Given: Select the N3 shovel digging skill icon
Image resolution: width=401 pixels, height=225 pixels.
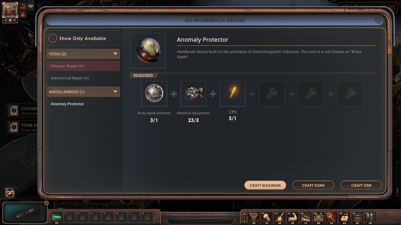Looking at the screenshot, I should (x=279, y=217).
